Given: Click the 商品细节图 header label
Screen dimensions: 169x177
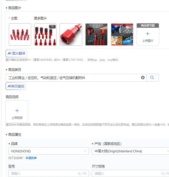Looking at the screenshot, I should [x=148, y=25].
